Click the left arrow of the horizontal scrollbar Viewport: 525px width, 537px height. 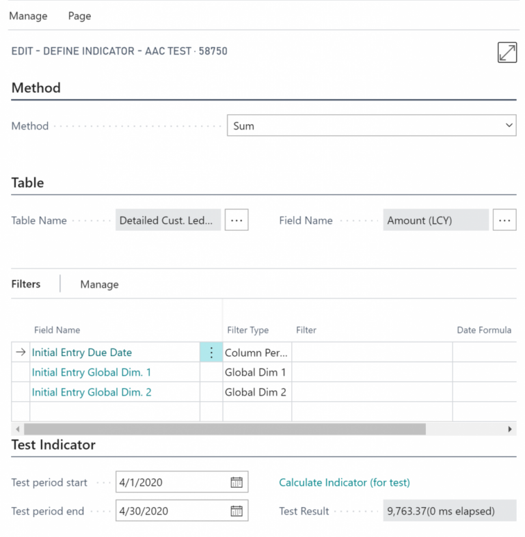pyautogui.click(x=18, y=429)
